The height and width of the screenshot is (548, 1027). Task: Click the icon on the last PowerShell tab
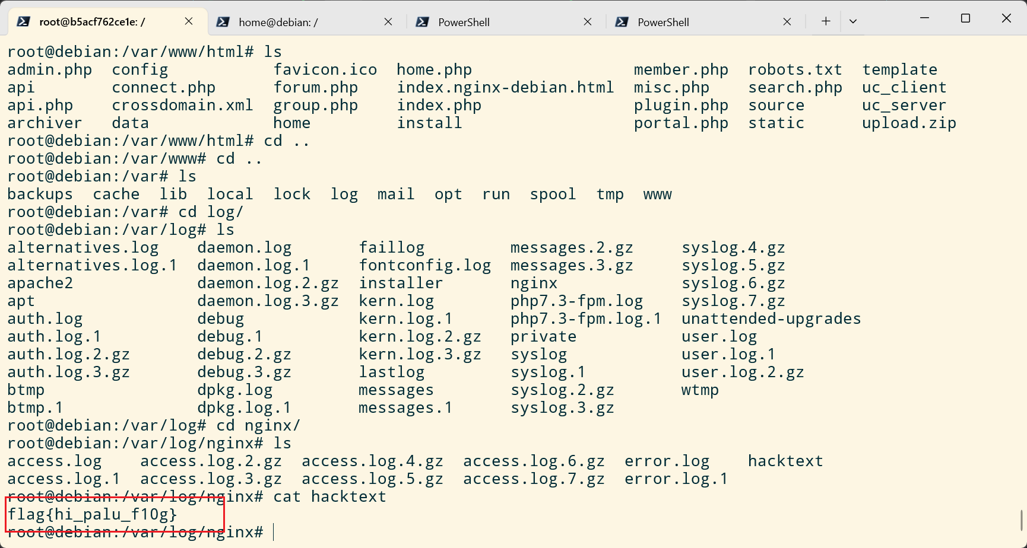[622, 22]
